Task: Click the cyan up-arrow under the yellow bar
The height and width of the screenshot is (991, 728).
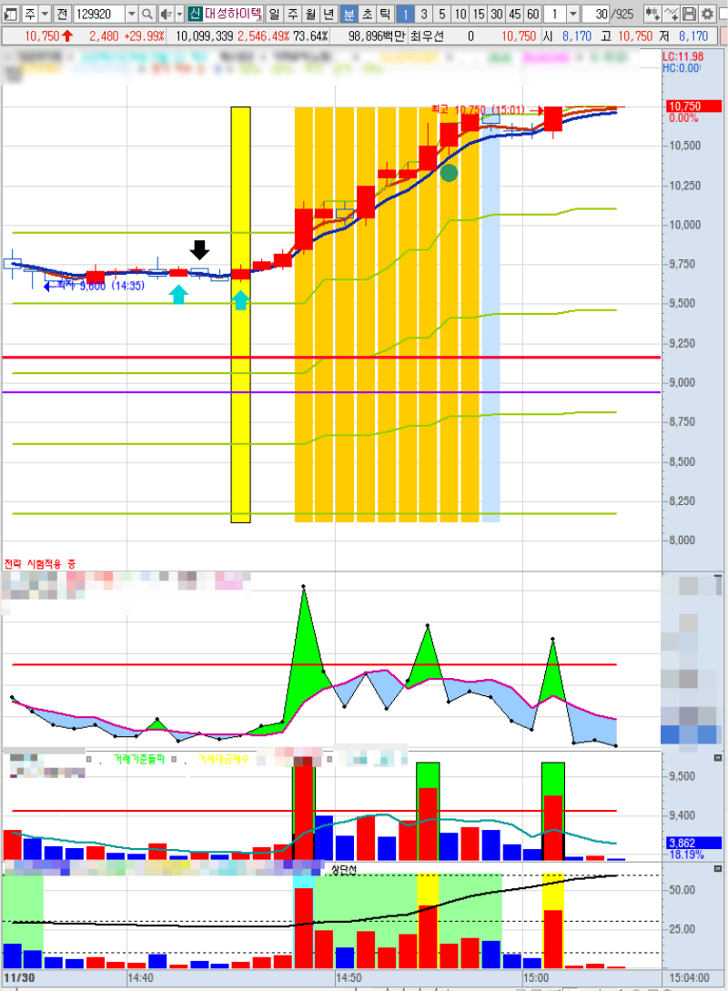Action: (x=241, y=300)
